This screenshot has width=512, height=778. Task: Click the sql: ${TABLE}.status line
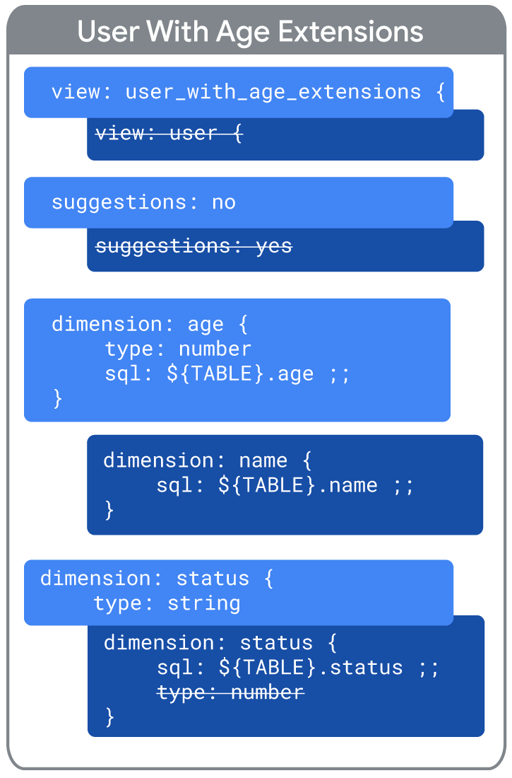click(x=298, y=668)
